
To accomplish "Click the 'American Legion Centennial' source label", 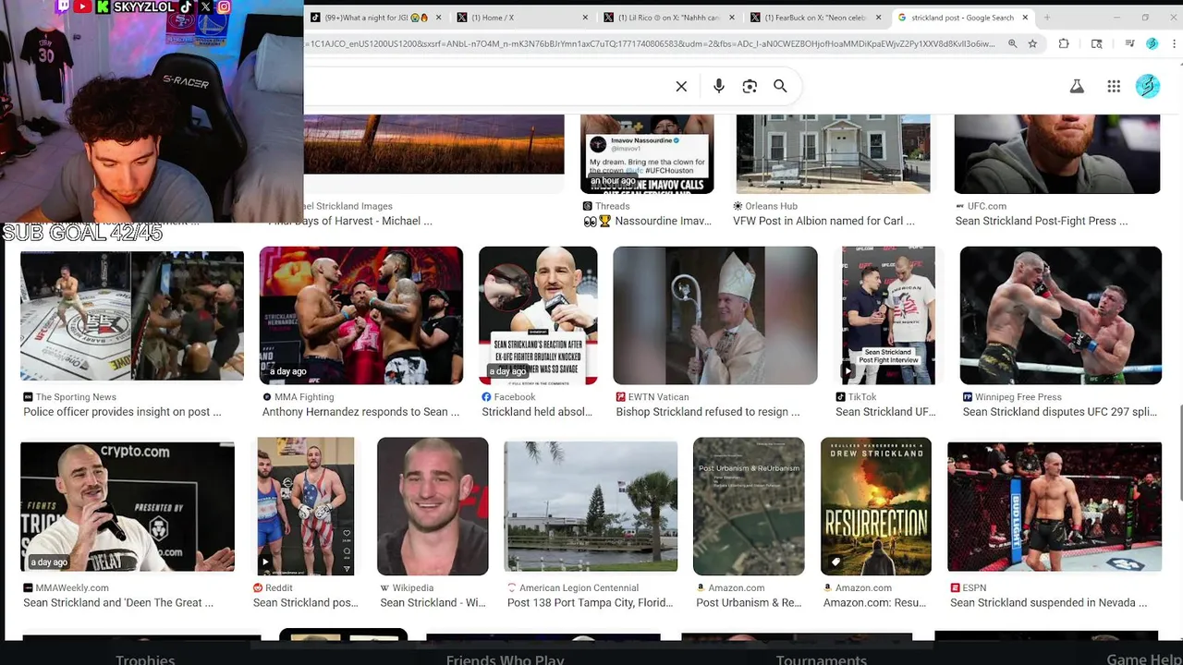I will (x=579, y=587).
